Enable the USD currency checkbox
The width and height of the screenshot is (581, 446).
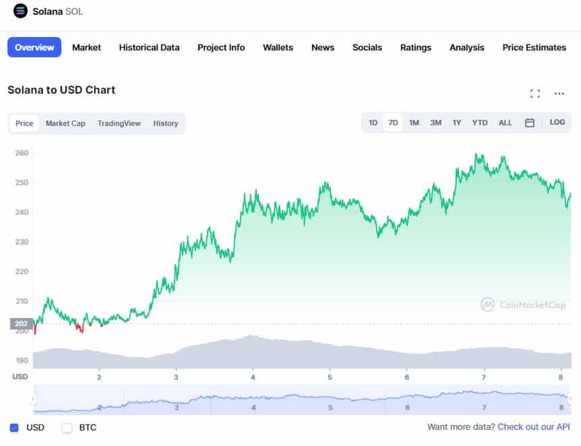coord(14,427)
